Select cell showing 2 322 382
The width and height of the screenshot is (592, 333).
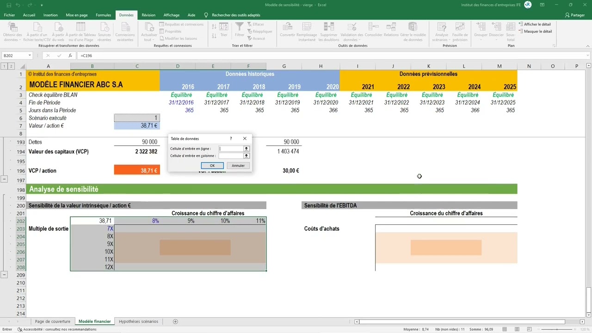point(137,152)
